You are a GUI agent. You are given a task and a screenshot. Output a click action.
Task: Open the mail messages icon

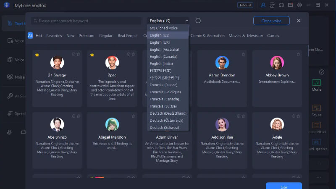tap(290, 5)
